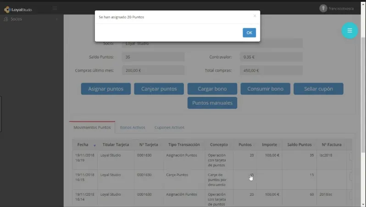Click the franciscobiosca user avatar icon
The width and height of the screenshot is (366, 207).
click(x=323, y=8)
